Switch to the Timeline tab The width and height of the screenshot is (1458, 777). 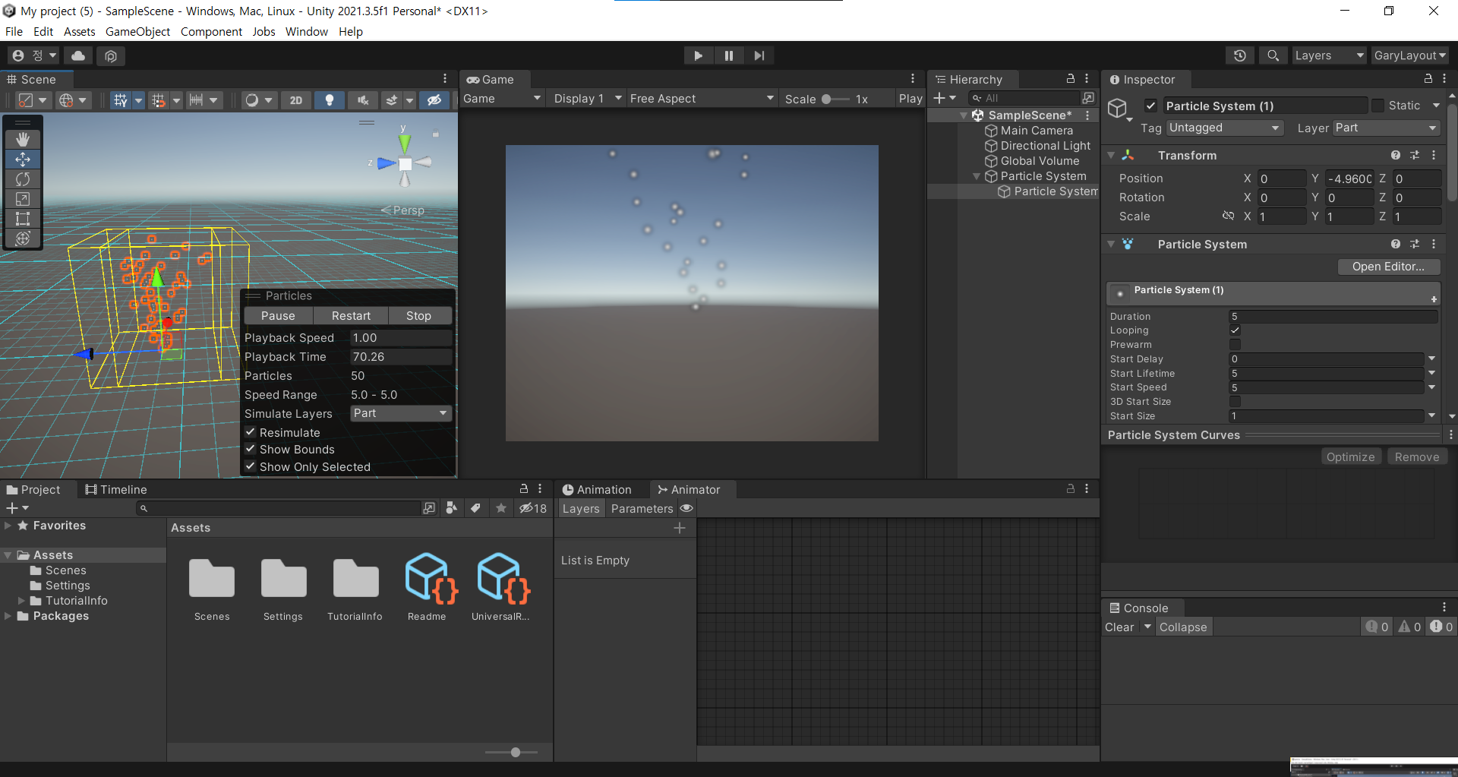click(116, 490)
